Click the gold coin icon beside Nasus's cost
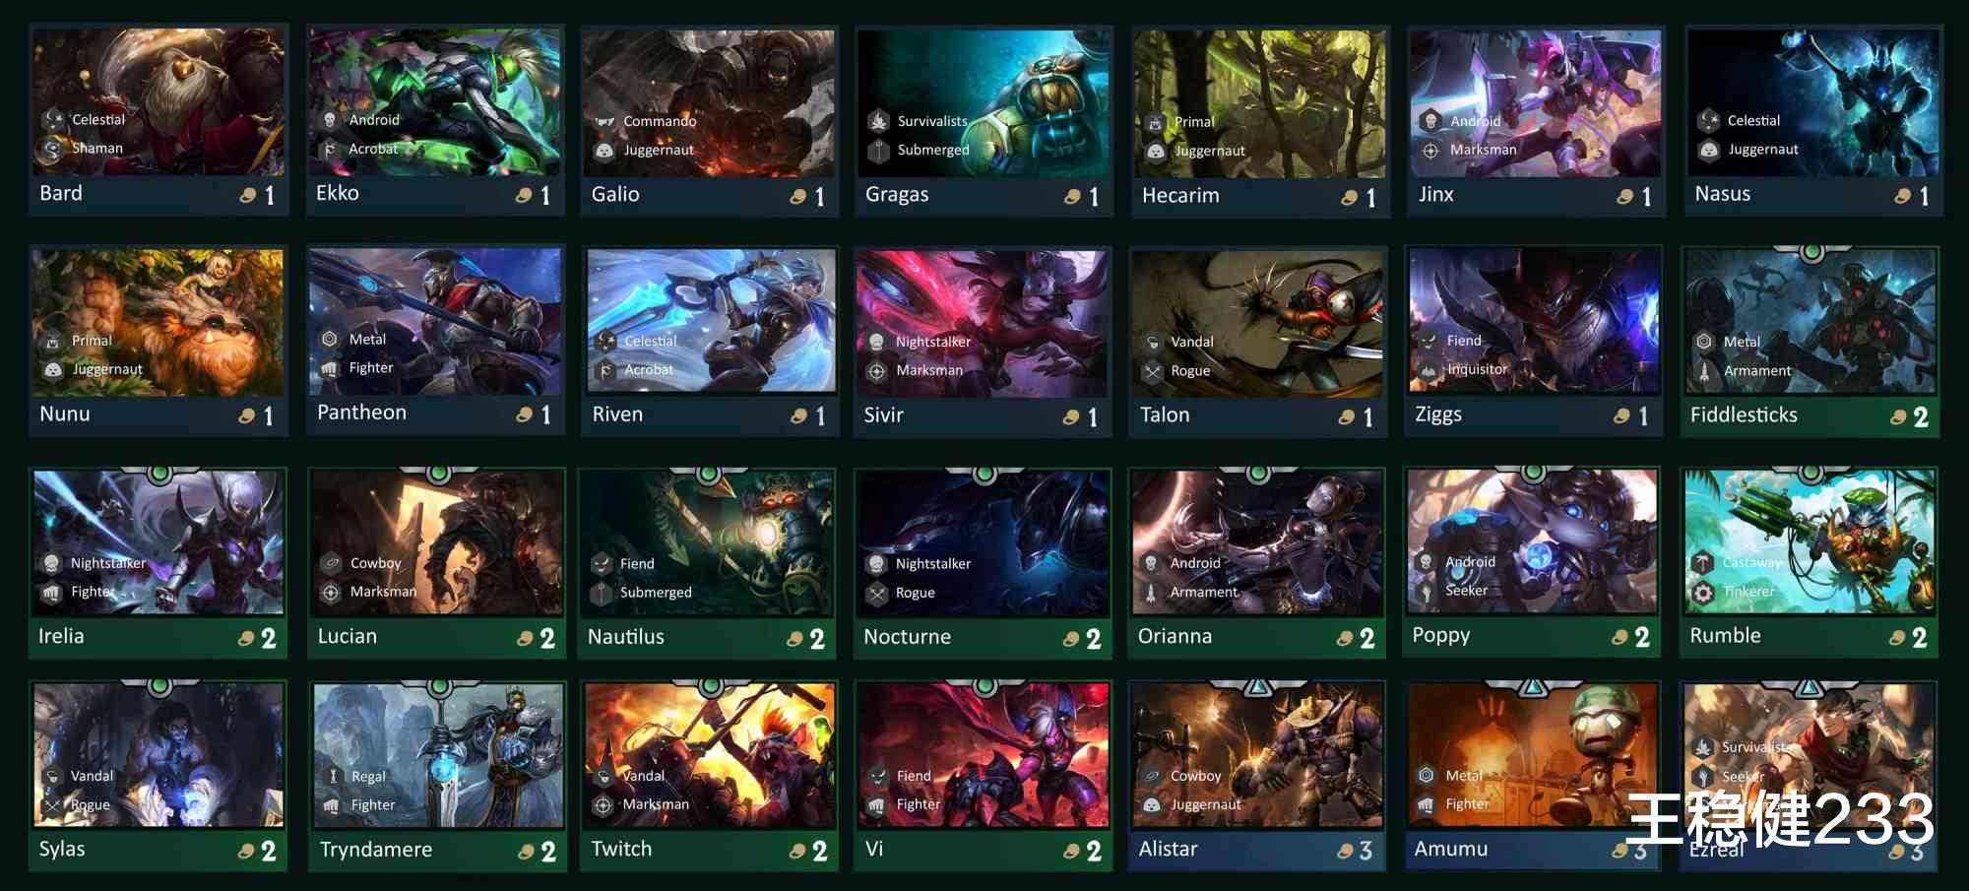The width and height of the screenshot is (1969, 891). [x=1903, y=196]
